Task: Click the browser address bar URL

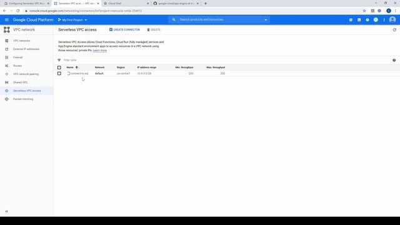Action: coord(85,11)
